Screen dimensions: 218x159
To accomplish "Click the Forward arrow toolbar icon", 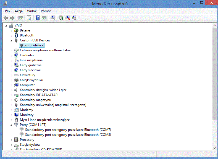I will [x=12, y=18].
